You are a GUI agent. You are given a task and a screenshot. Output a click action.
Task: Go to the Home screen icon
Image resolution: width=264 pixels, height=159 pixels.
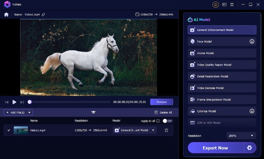click(6, 15)
